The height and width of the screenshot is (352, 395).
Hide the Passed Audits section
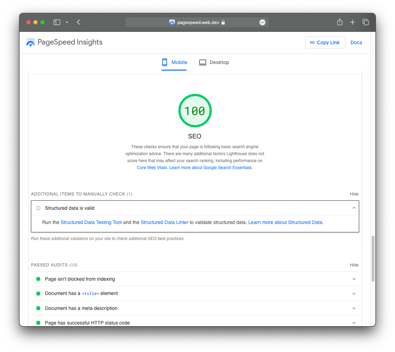pos(354,265)
